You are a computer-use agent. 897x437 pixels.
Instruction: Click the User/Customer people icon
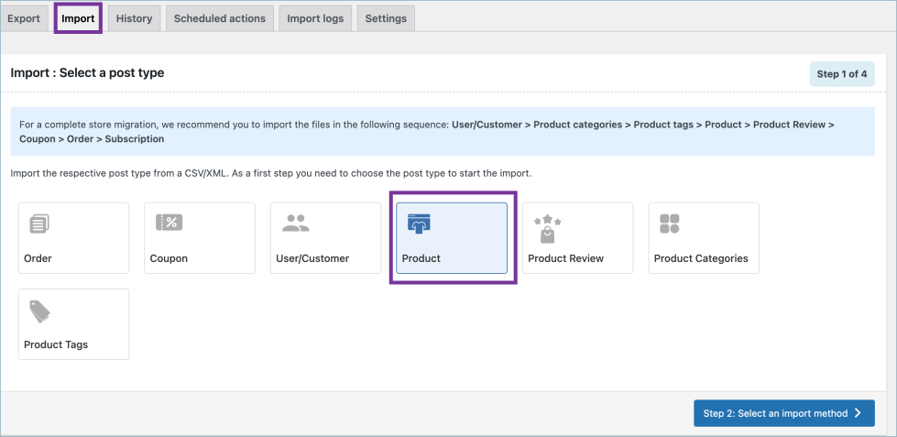coord(296,223)
